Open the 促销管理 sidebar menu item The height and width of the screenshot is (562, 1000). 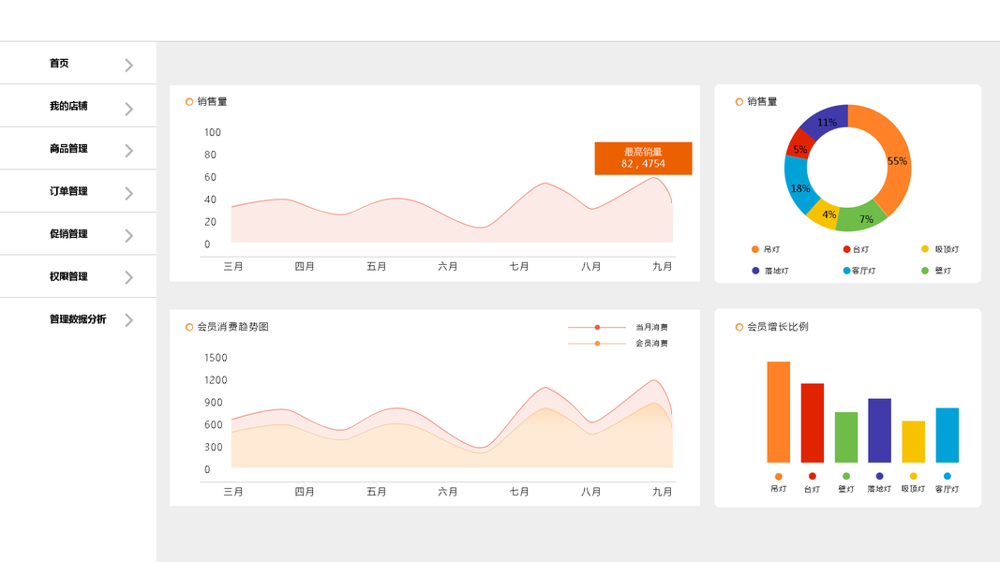[x=78, y=234]
